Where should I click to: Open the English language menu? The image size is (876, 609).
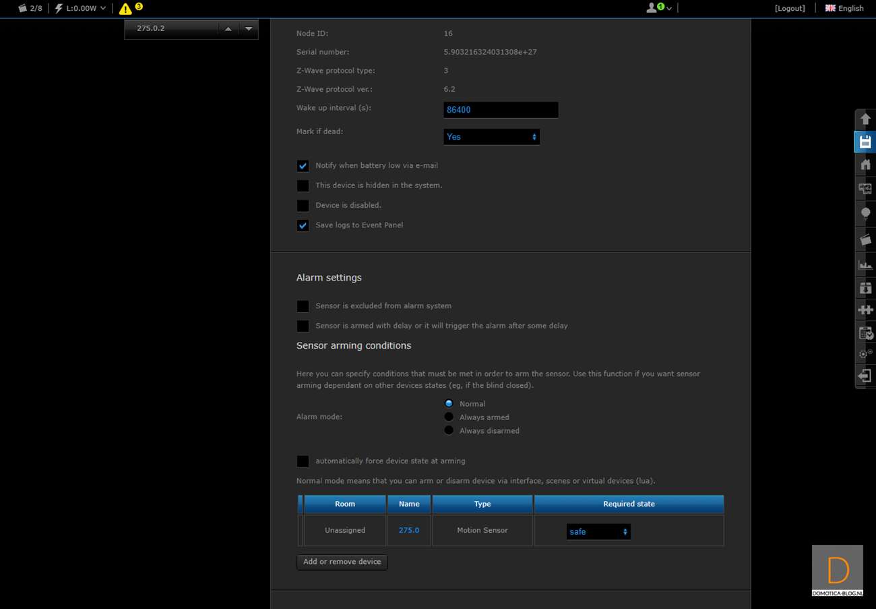[x=844, y=8]
